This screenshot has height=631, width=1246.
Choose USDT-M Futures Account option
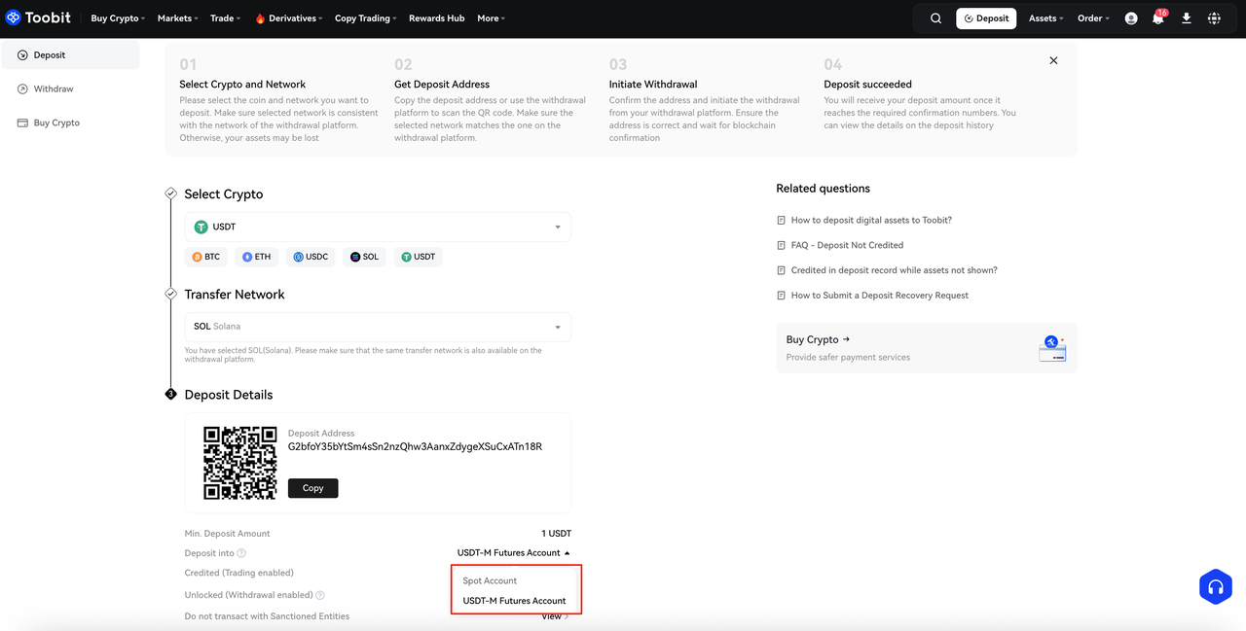coord(516,601)
